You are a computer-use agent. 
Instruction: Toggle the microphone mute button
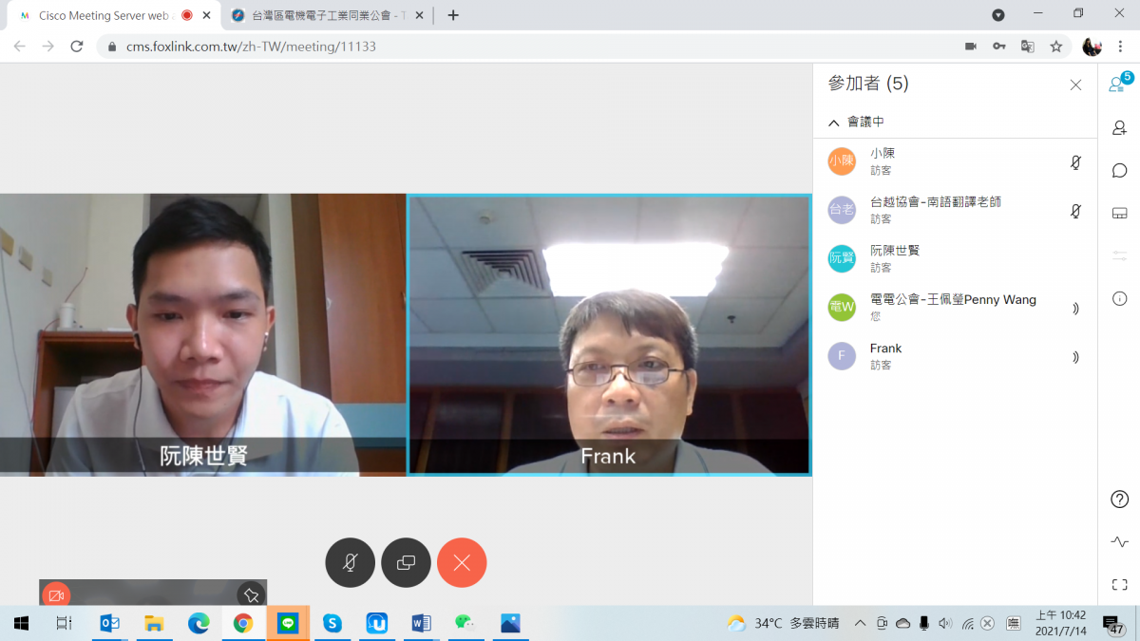pos(350,563)
